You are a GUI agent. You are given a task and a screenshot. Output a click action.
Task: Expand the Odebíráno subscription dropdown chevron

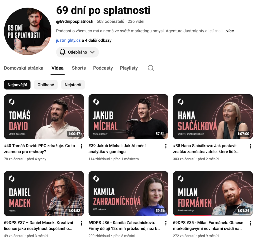point(92,52)
